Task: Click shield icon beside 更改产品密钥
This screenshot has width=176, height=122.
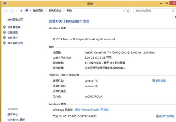Action: tap(157, 116)
